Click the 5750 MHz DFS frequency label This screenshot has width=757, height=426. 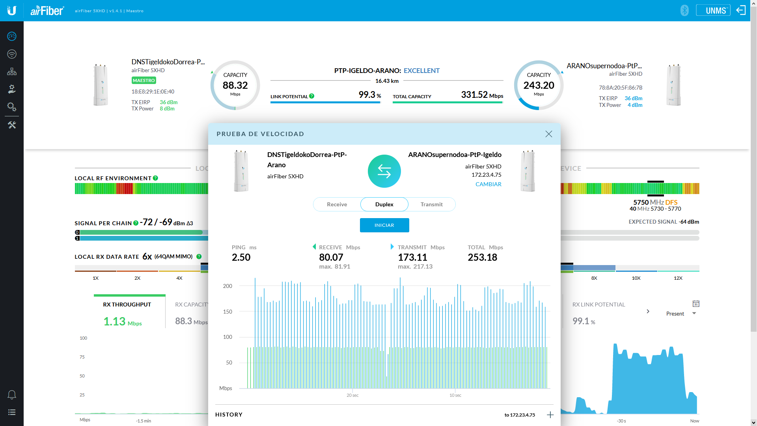coord(655,202)
